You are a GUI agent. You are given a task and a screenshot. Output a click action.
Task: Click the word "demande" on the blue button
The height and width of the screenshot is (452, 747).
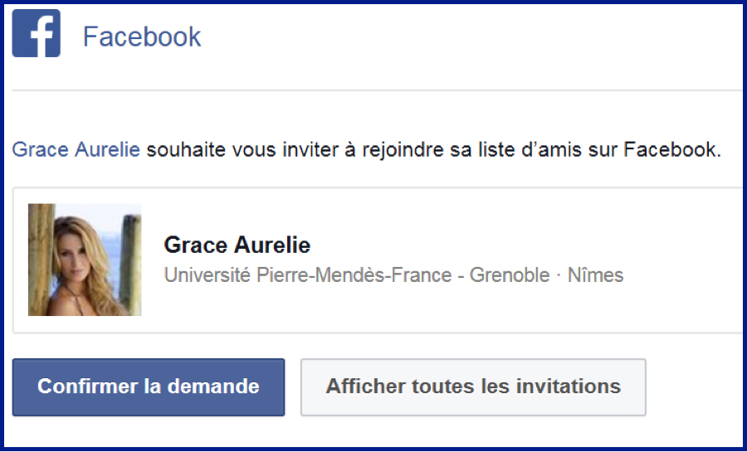click(x=222, y=386)
